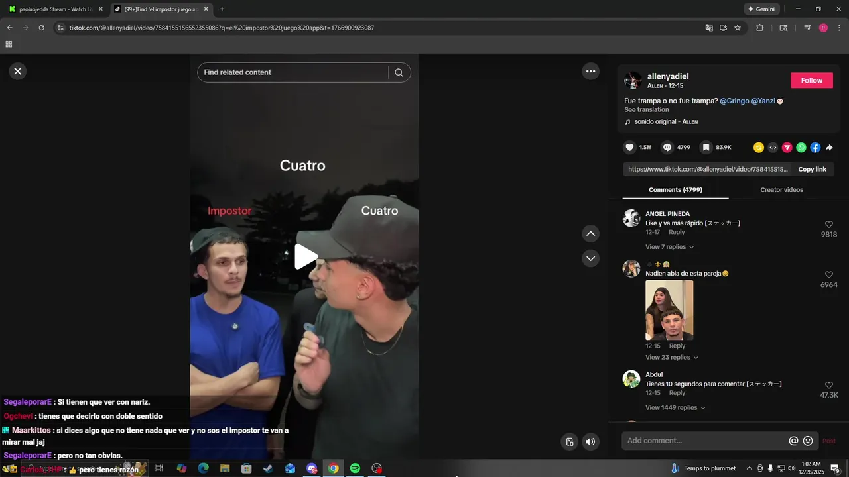Select the Comments (4799) tab
The width and height of the screenshot is (849, 477).
pos(675,190)
